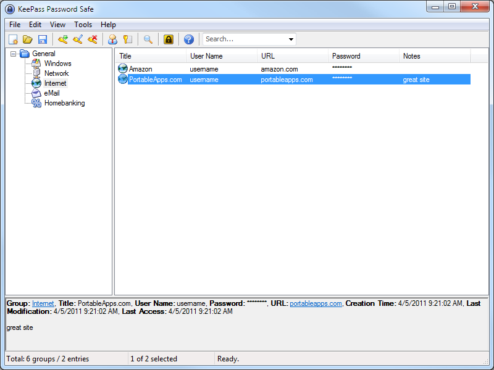494x370 pixels.
Task: Open an existing database file
Action: coord(28,39)
